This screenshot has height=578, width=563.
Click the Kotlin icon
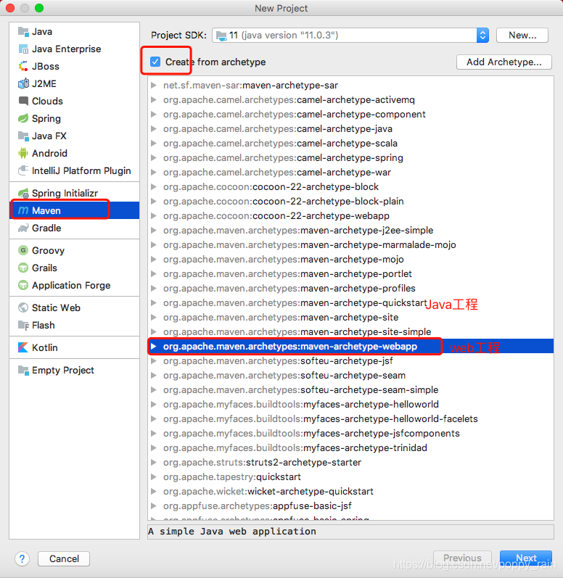(x=23, y=347)
